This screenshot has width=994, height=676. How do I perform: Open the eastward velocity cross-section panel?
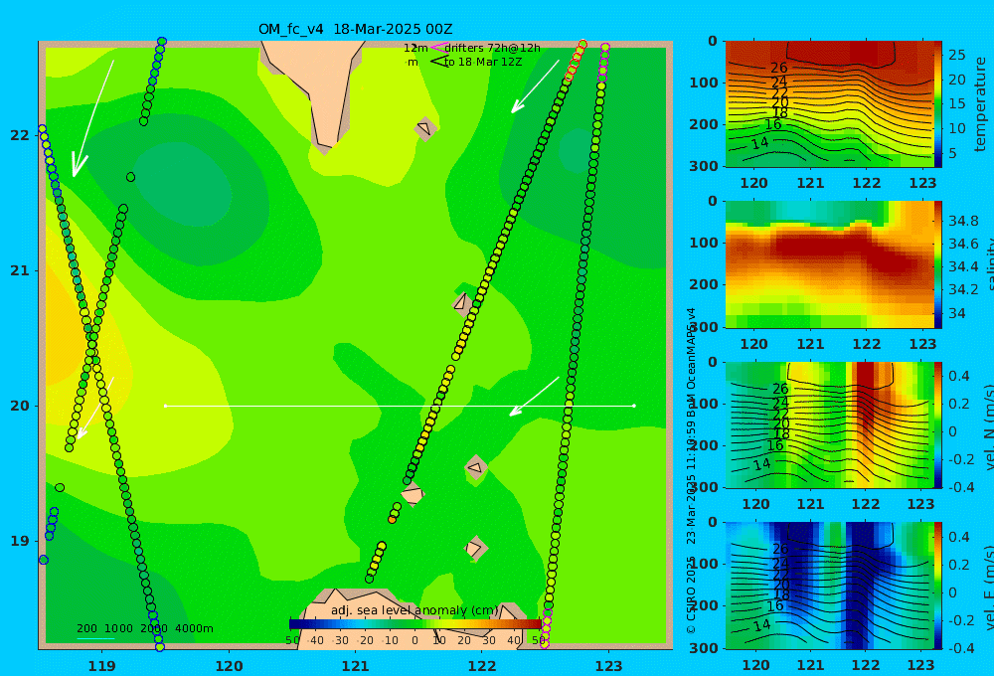tap(830, 586)
